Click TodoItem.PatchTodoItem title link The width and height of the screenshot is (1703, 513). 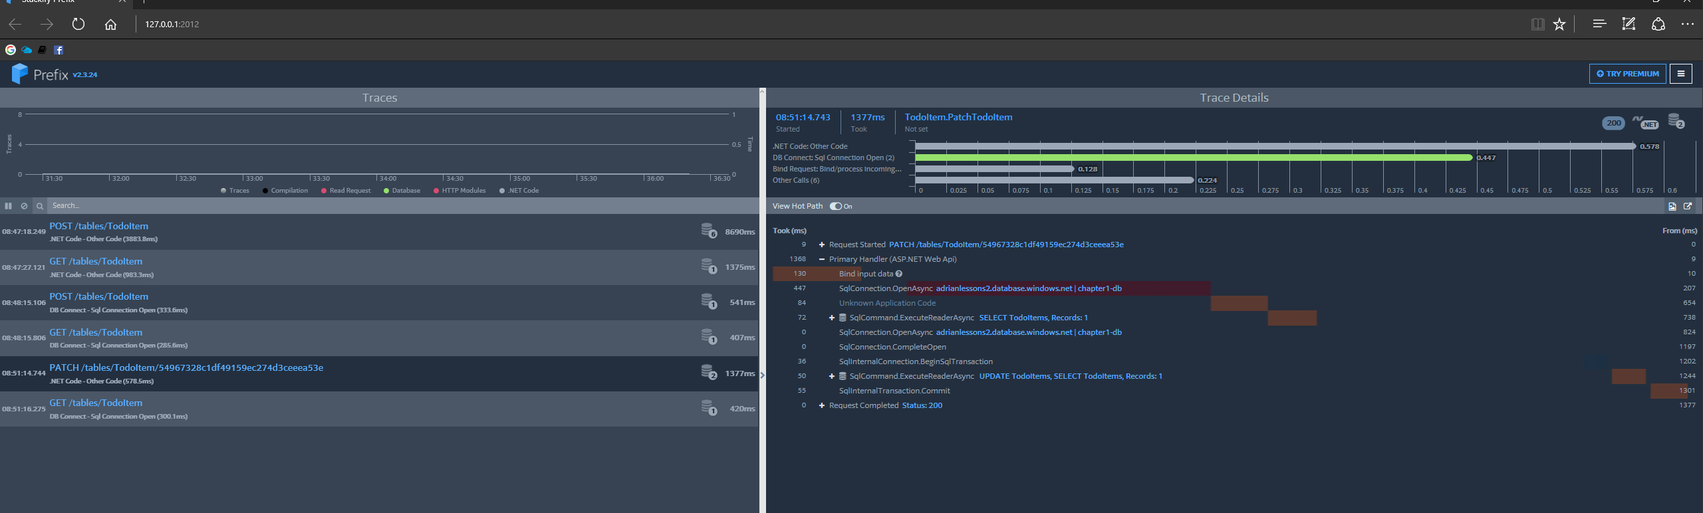coord(958,117)
